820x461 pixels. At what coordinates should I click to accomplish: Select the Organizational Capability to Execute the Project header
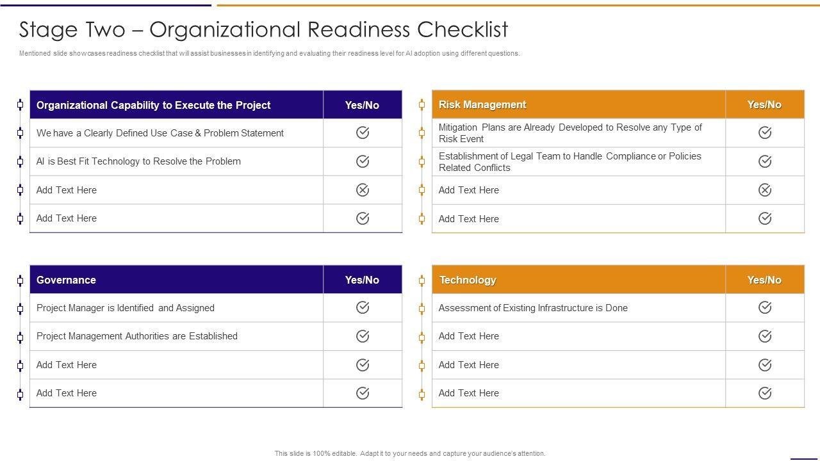click(x=154, y=105)
